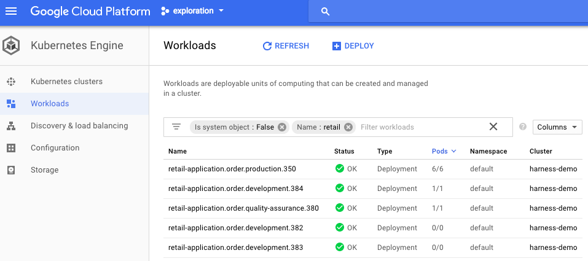
Task: Click default namespace in development.384 row
Action: (x=482, y=189)
